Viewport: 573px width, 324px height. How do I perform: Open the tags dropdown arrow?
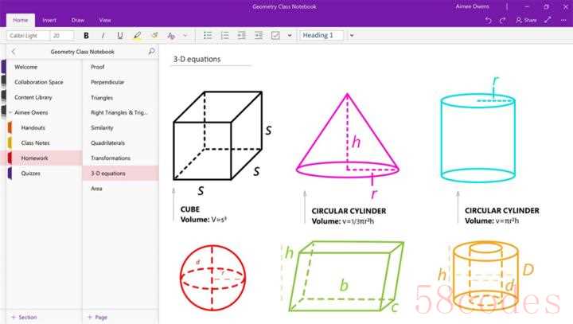point(290,36)
